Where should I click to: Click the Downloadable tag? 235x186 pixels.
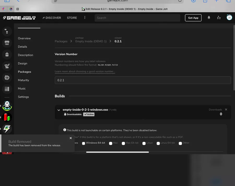(73, 114)
